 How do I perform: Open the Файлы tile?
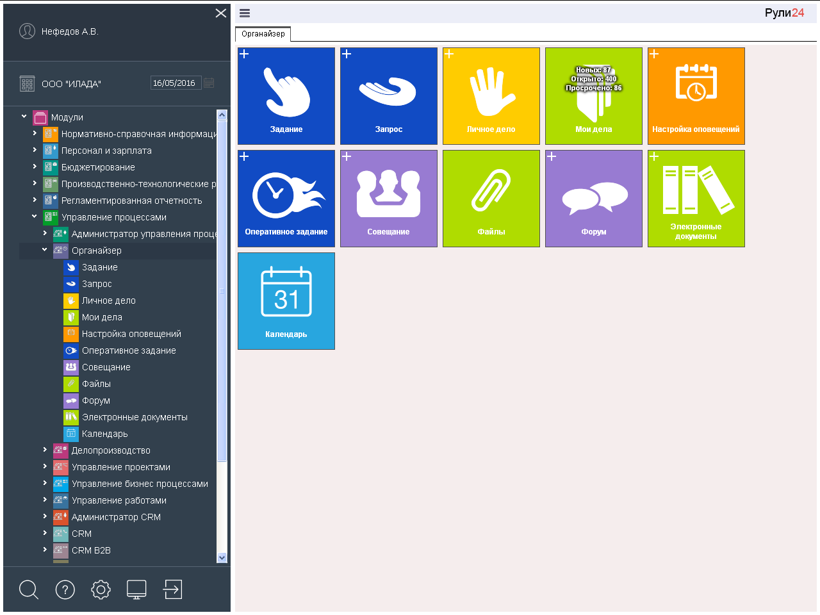(x=491, y=199)
